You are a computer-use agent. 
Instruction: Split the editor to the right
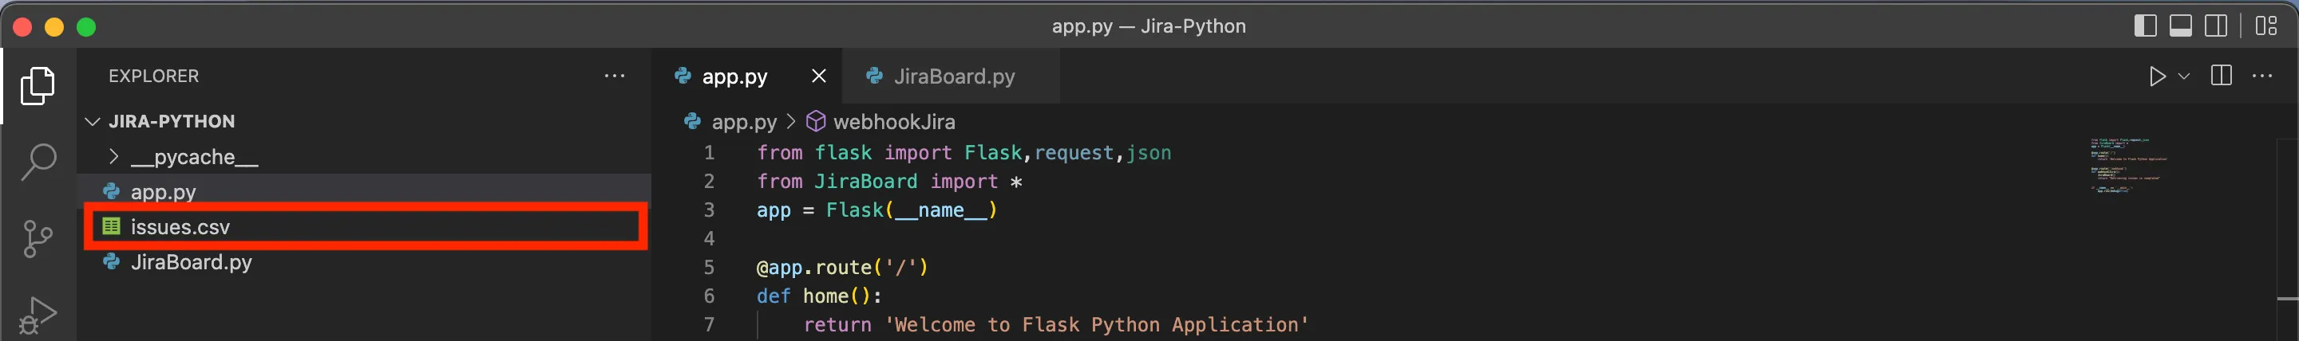pyautogui.click(x=2222, y=76)
